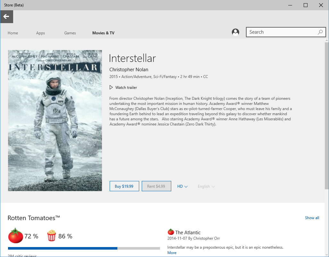Minimize the Store window

(290, 5)
